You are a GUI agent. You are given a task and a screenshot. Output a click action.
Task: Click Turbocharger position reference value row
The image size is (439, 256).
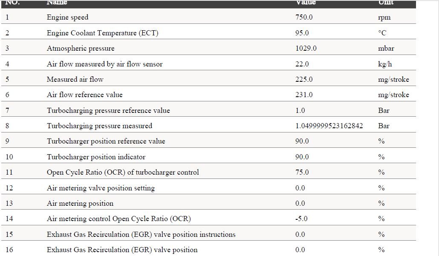(209, 141)
